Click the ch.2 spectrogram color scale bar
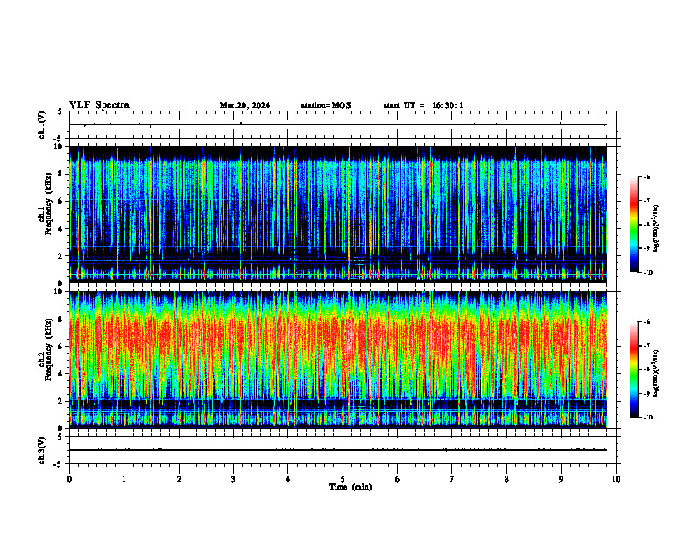This screenshot has height=537, width=694. point(634,369)
